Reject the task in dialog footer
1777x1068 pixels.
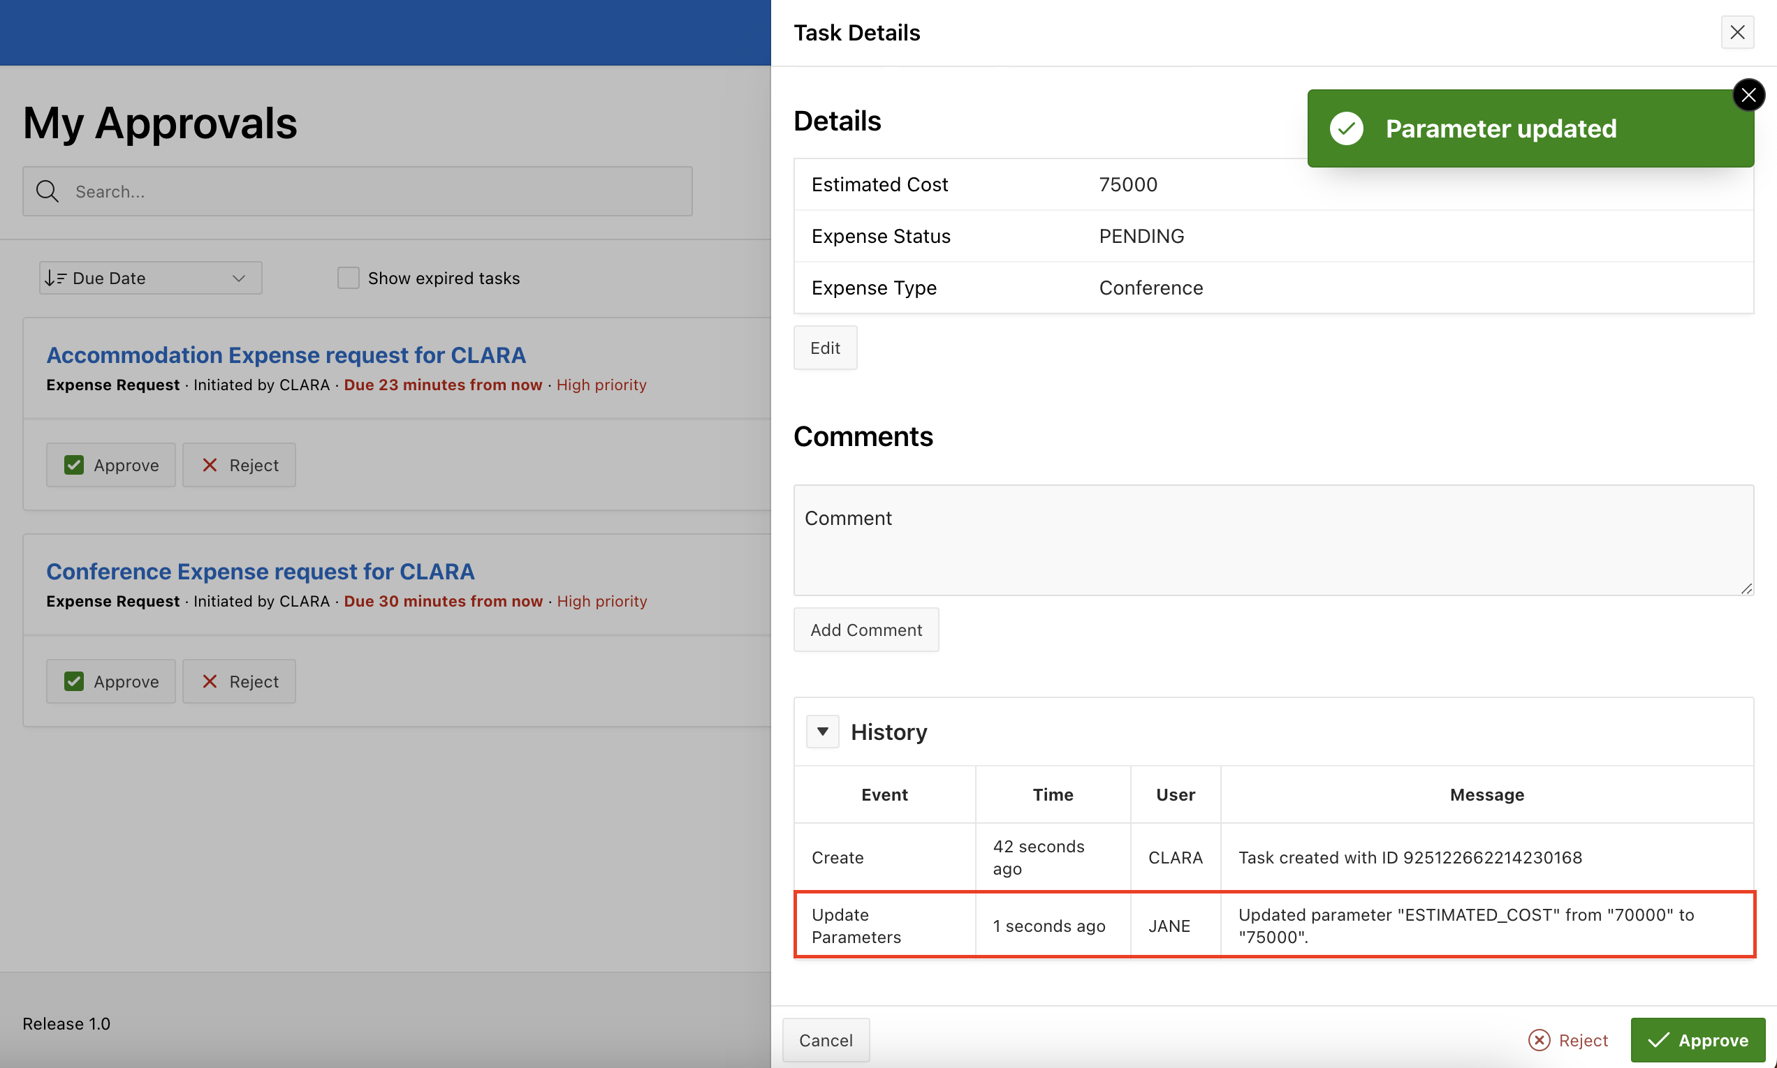coord(1568,1040)
